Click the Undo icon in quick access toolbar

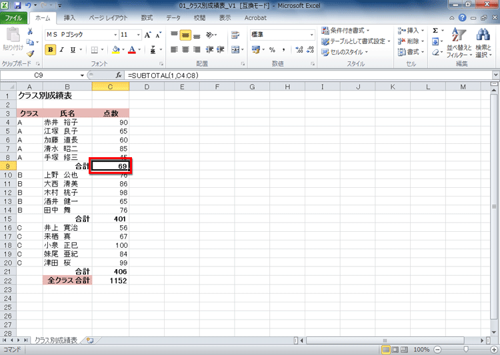point(28,5)
